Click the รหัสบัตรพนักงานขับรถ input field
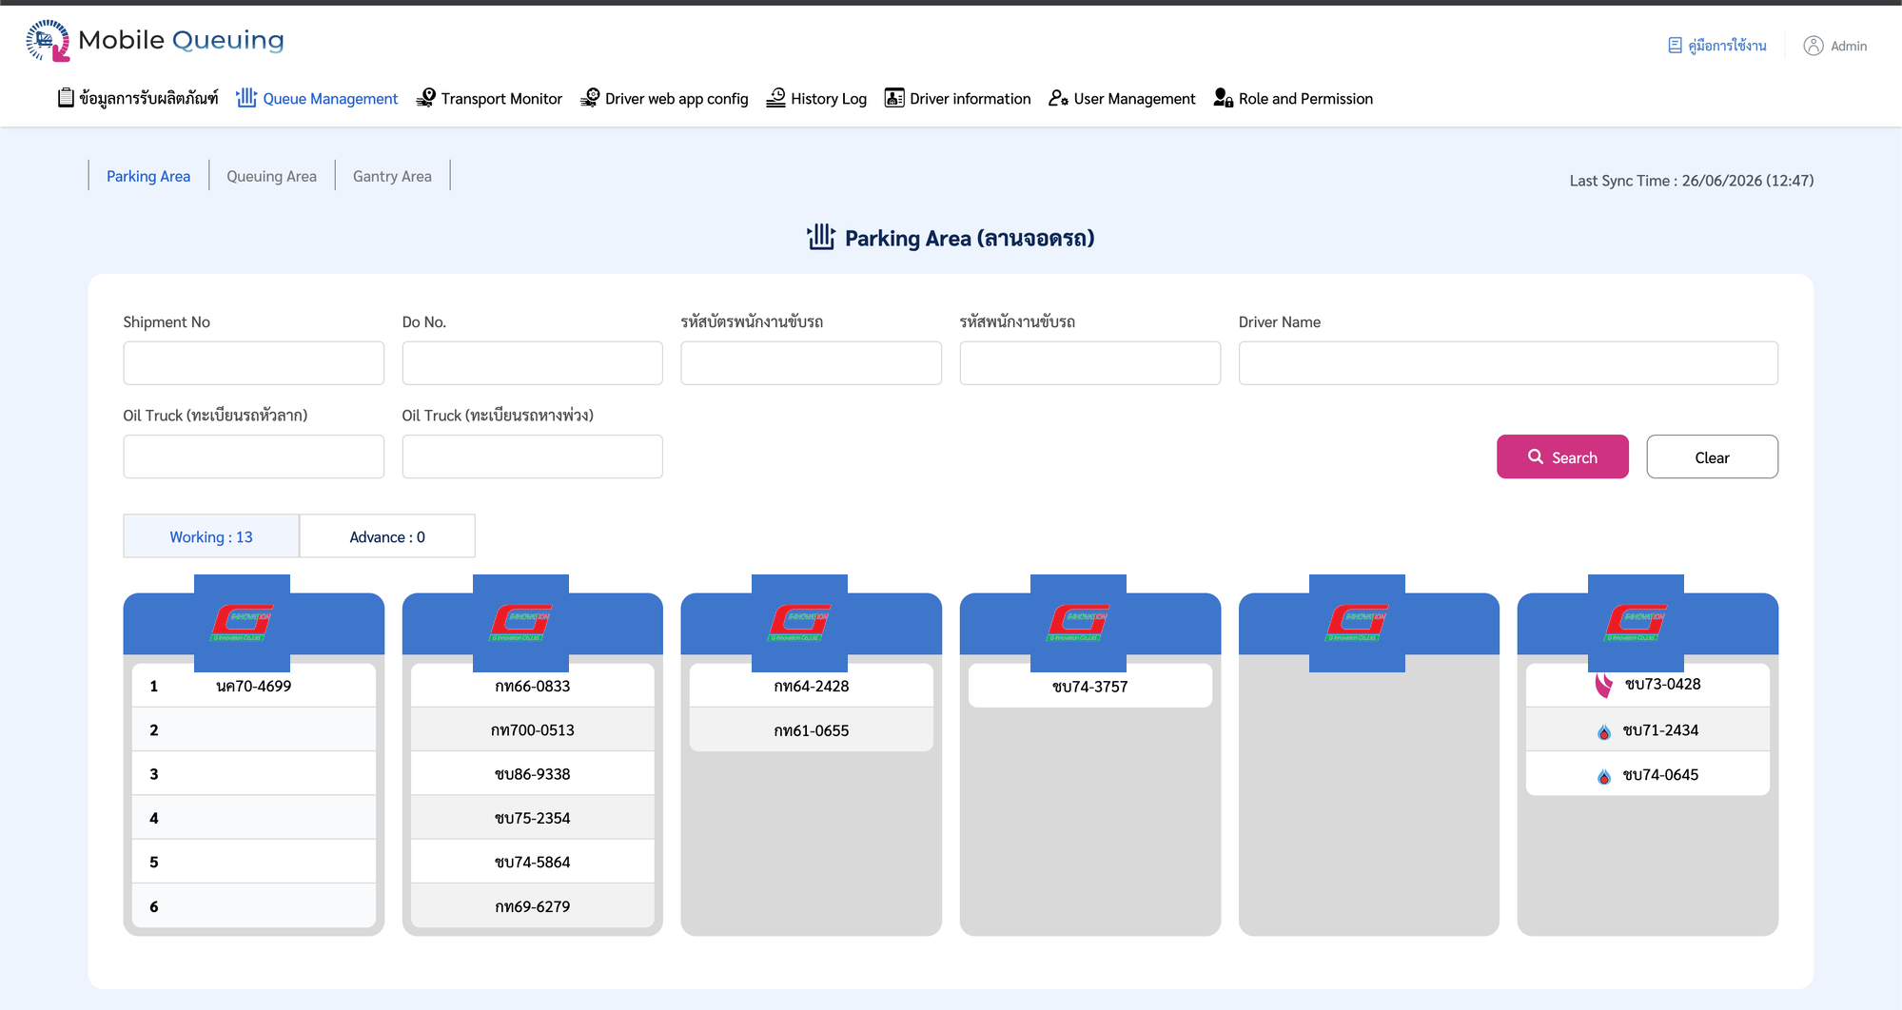 [811, 363]
